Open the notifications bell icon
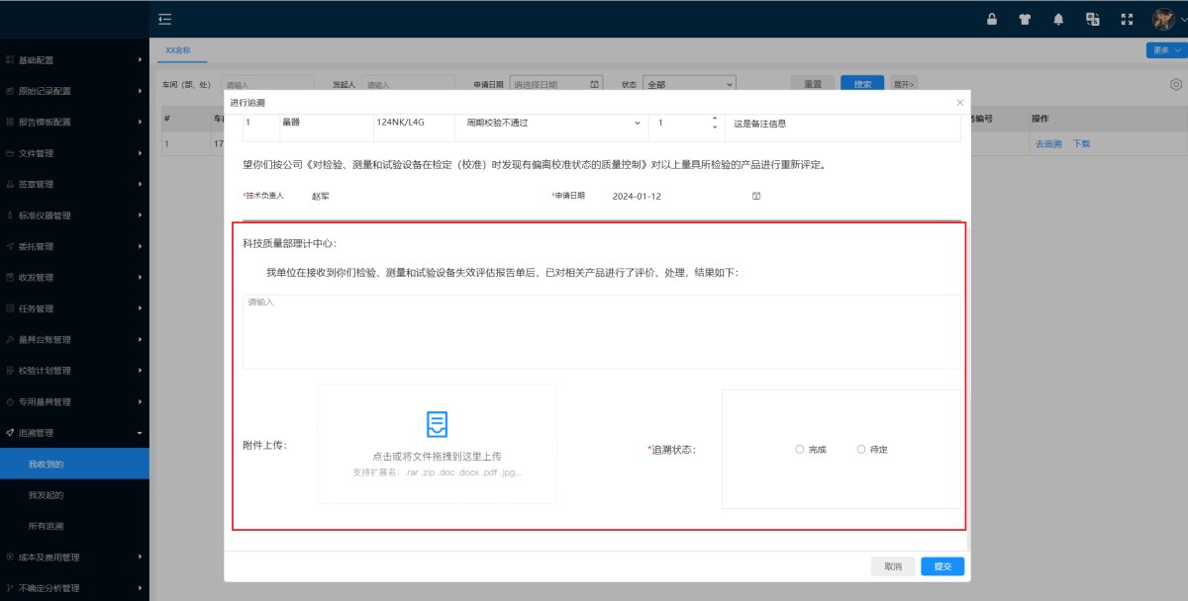The height and width of the screenshot is (601, 1188). pos(1057,17)
